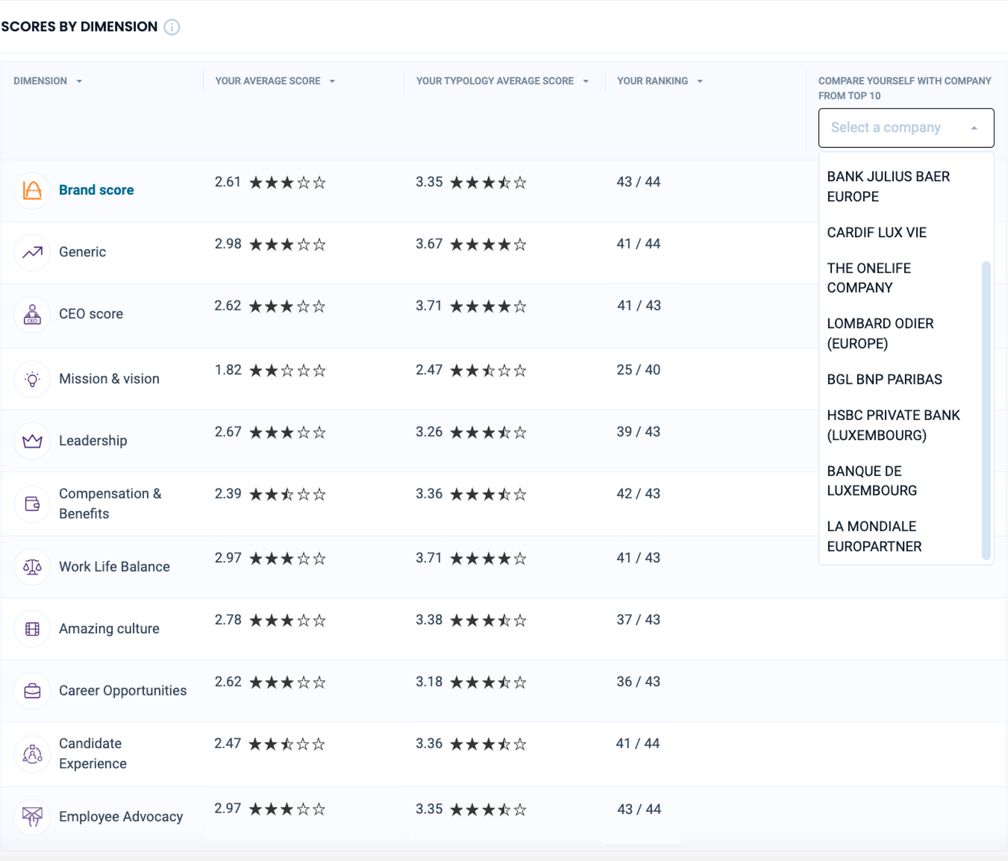Image resolution: width=1008 pixels, height=861 pixels.
Task: Open the Brand score dimension link
Action: pos(96,190)
